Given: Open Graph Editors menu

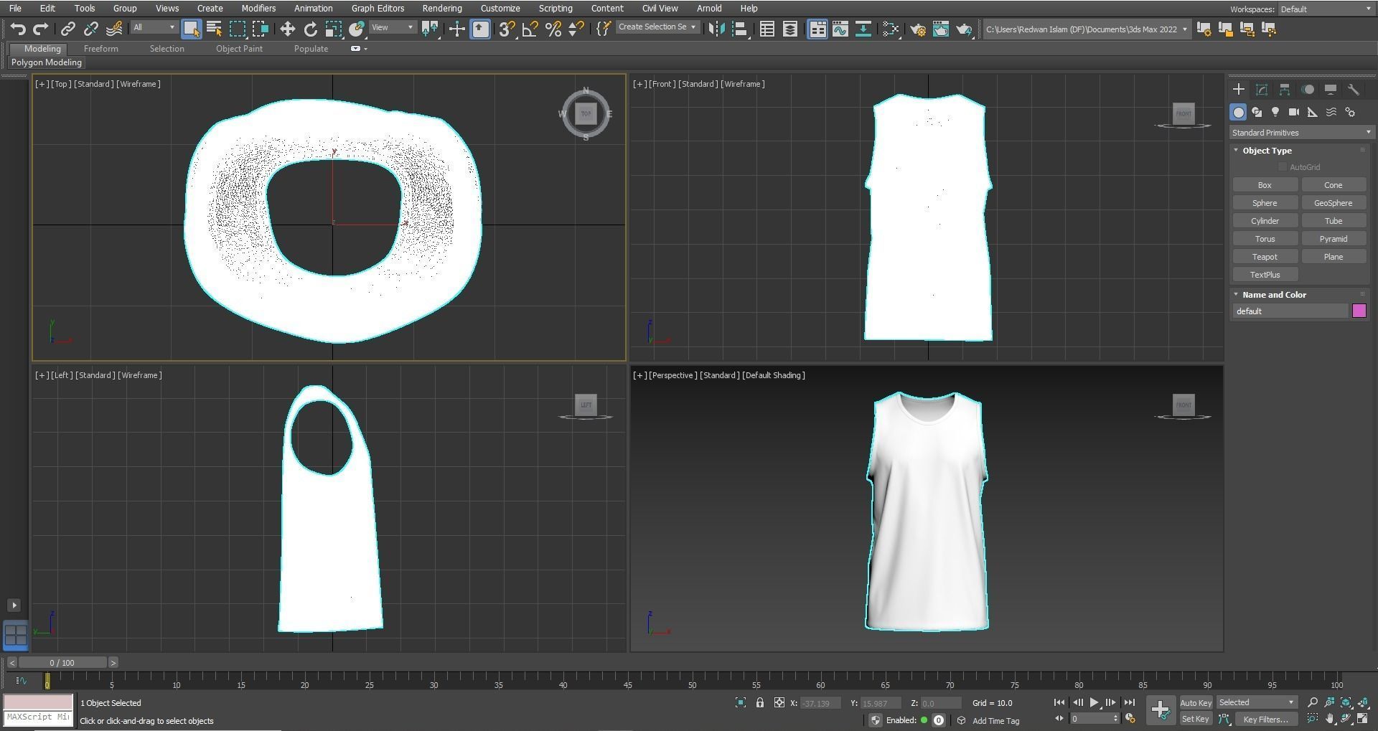Looking at the screenshot, I should 378,9.
